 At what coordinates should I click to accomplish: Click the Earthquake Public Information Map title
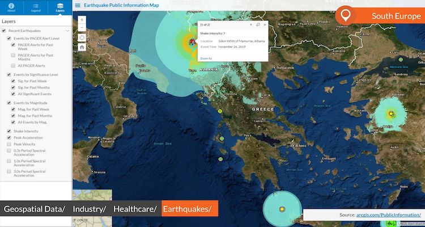121,5
